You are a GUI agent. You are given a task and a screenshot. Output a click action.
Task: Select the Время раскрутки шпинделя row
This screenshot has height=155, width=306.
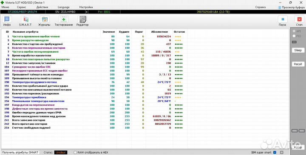(94, 40)
